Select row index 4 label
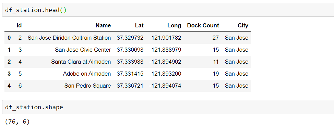This screenshot has width=334, height=128. (x=9, y=86)
